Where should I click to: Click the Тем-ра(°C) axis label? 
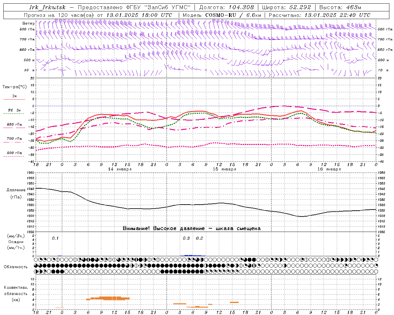(14, 87)
